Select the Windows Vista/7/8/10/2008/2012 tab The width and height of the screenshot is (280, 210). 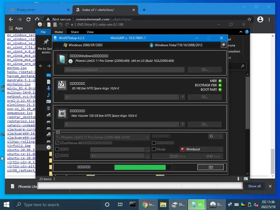[x=176, y=45]
